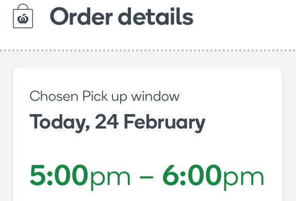Click the word "Order" in the heading
Screen dimensions: 296x201
[x=81, y=16]
